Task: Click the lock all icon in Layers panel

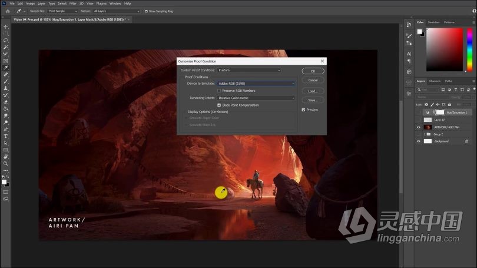Action: click(x=449, y=105)
